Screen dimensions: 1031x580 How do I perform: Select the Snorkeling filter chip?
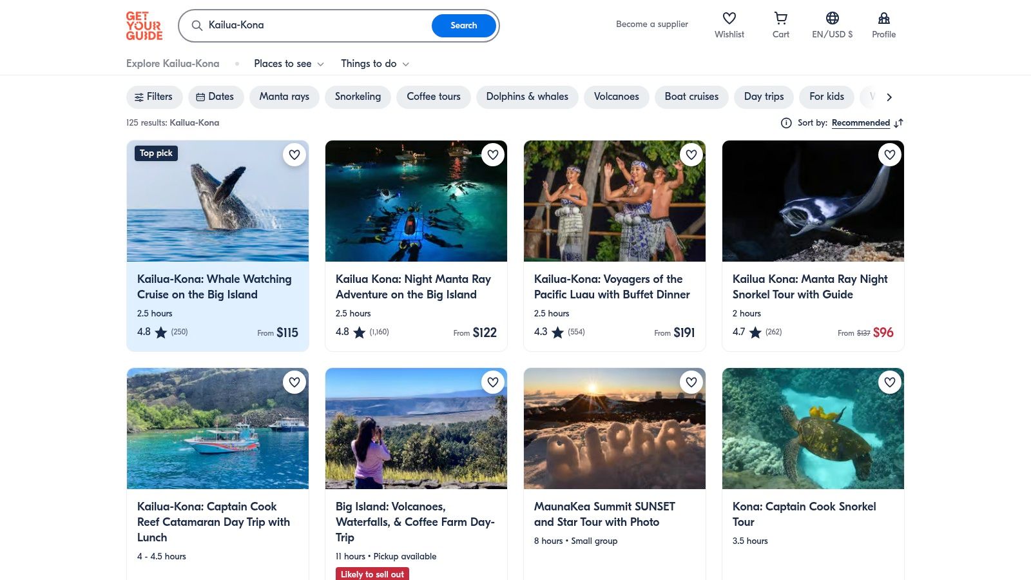pyautogui.click(x=358, y=97)
